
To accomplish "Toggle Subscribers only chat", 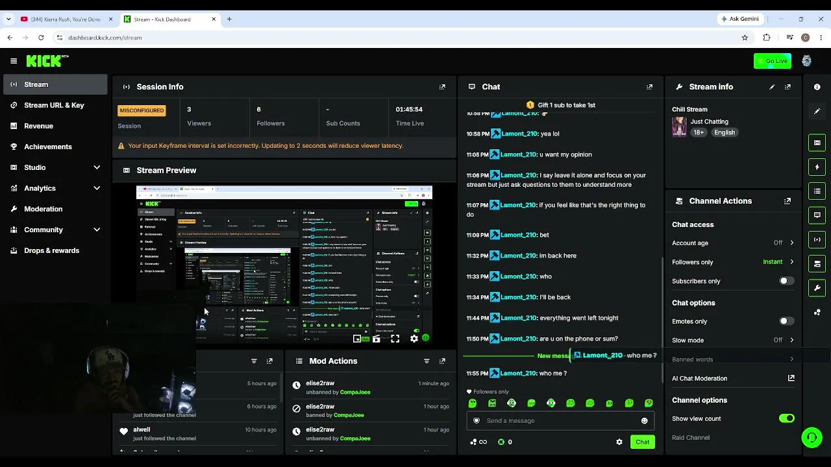I will point(786,281).
